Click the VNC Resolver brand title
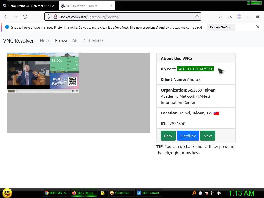Viewport: 264px width, 198px height. pyautogui.click(x=18, y=41)
